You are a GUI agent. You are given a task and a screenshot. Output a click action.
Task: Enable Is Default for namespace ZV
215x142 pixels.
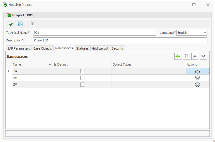point(82,85)
